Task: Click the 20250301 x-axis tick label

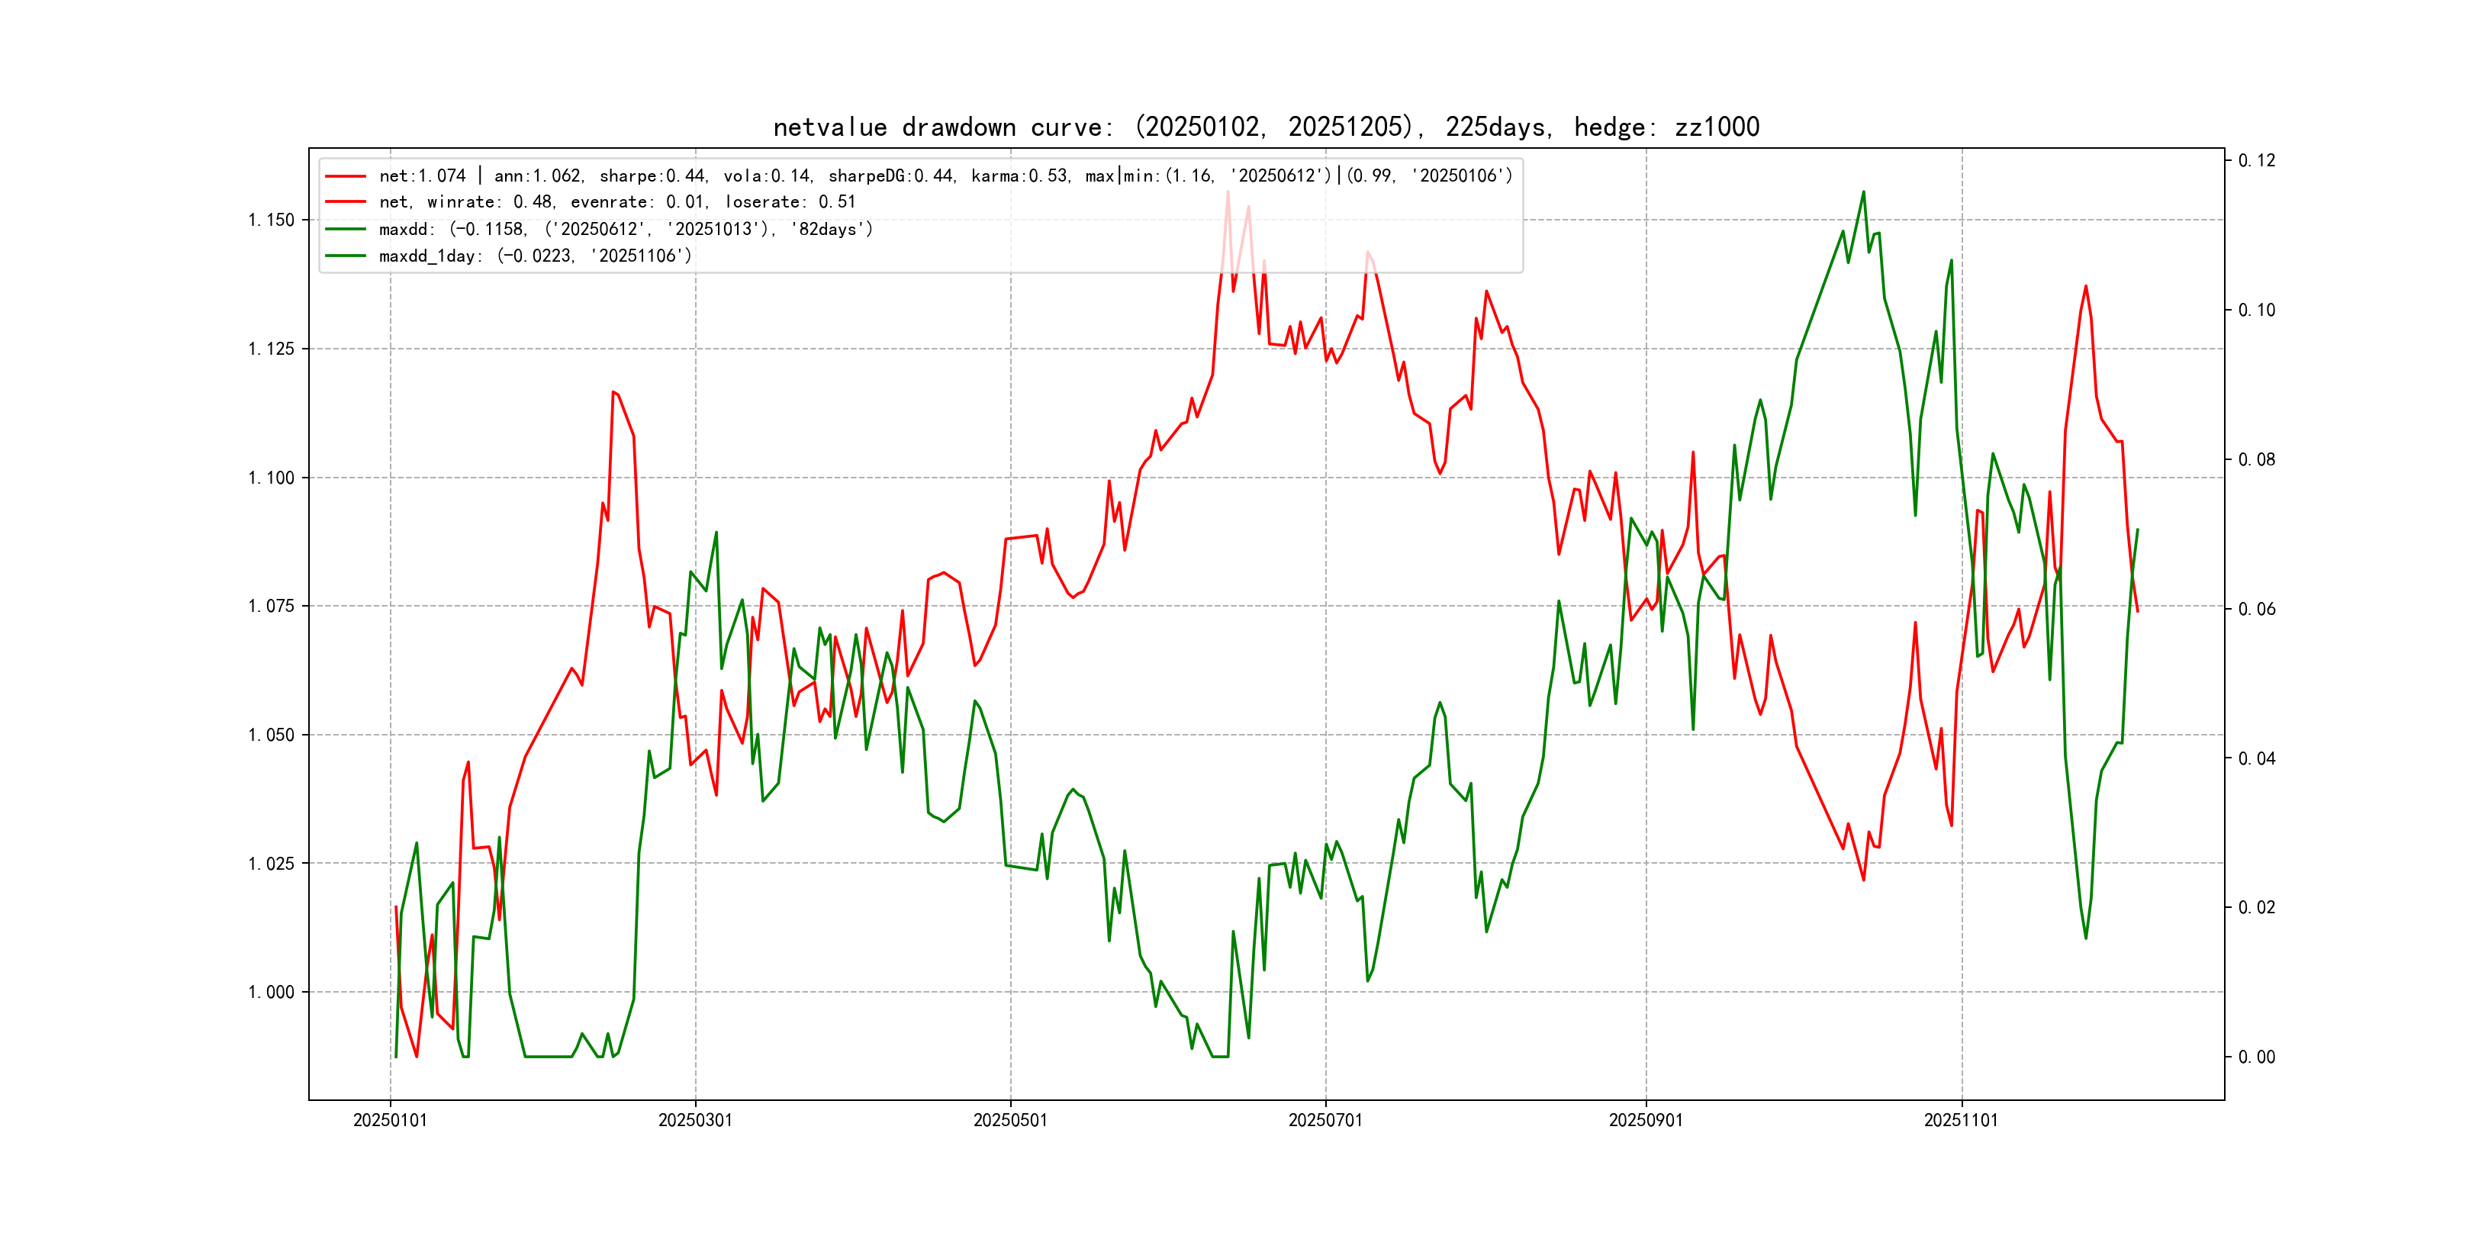Action: [x=695, y=1121]
